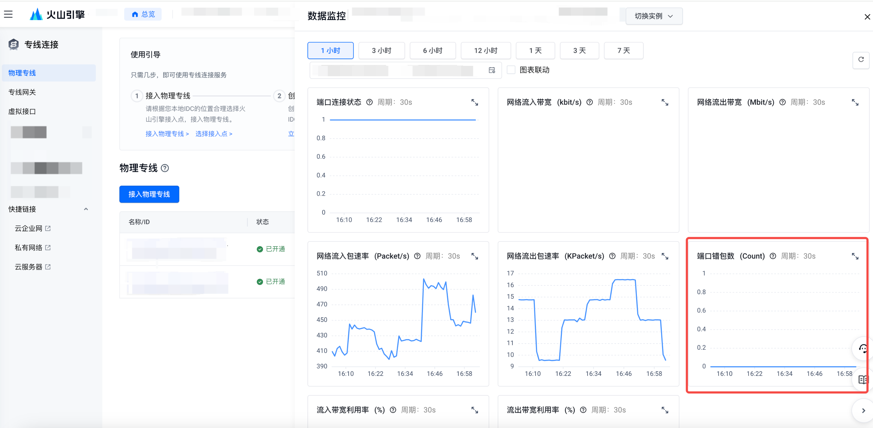
Task: Open the 切换实例 dropdown
Action: 654,16
